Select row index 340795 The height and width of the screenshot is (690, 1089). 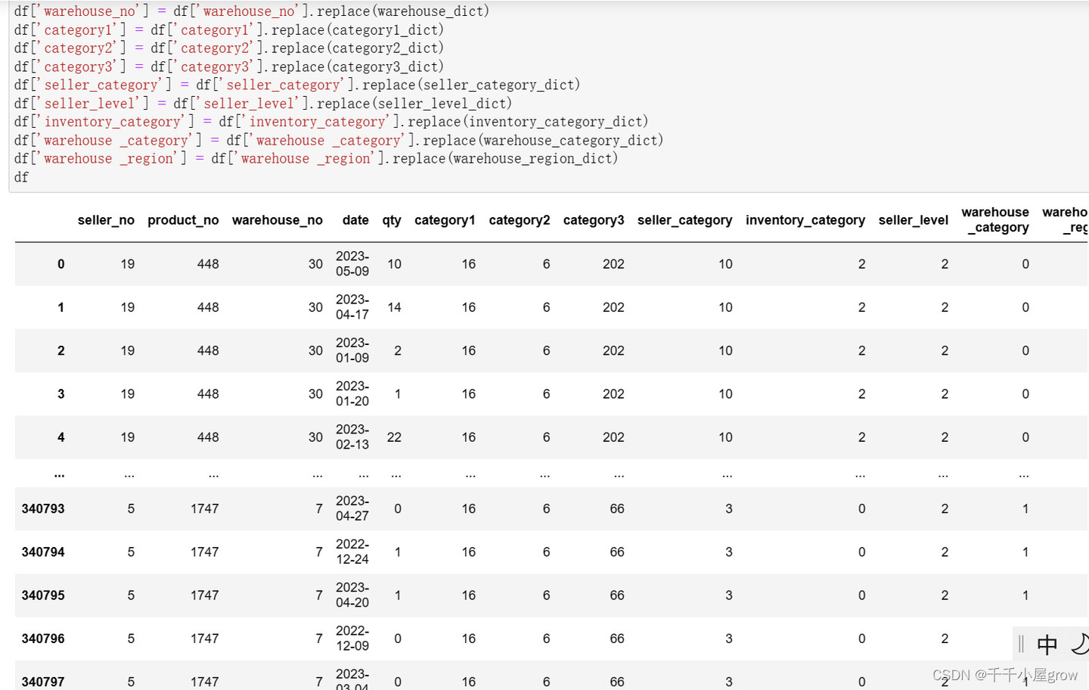43,595
